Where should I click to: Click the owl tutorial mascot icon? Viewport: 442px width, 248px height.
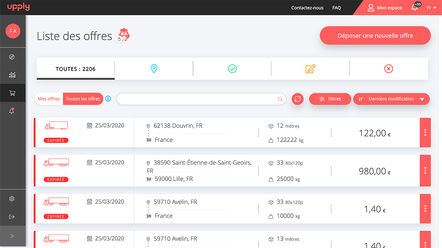point(124,35)
